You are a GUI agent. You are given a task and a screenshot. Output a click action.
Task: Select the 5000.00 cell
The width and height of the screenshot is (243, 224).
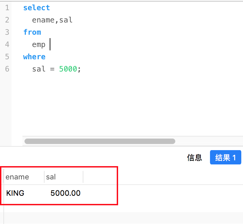pyautogui.click(x=65, y=193)
